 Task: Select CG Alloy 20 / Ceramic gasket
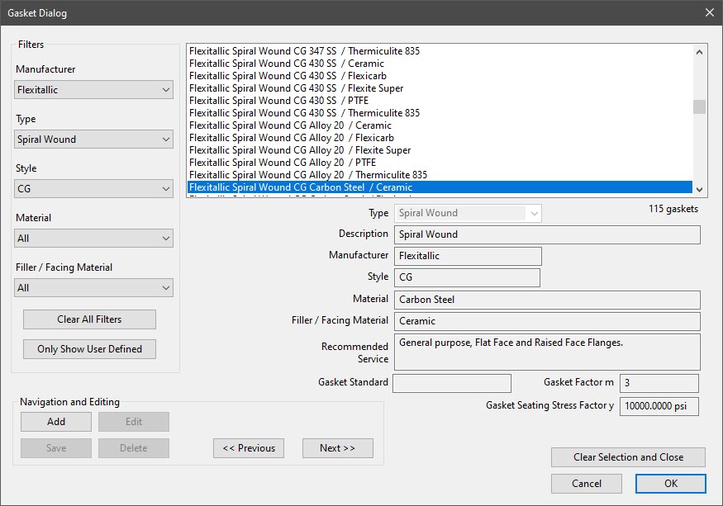point(440,125)
